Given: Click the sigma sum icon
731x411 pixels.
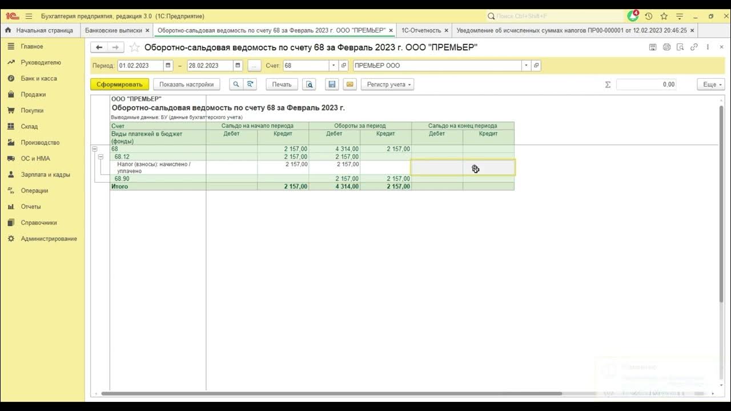Looking at the screenshot, I should click(x=608, y=84).
